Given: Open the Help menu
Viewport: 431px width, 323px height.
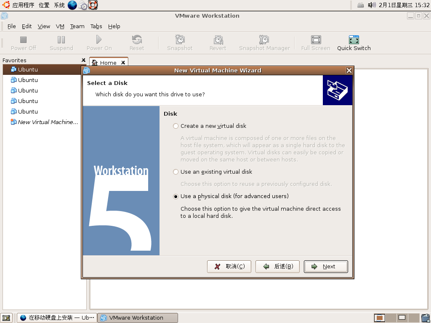Looking at the screenshot, I should 114,26.
